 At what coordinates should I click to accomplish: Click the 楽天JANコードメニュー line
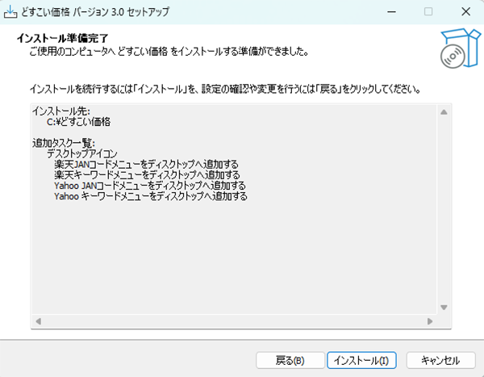[146, 164]
